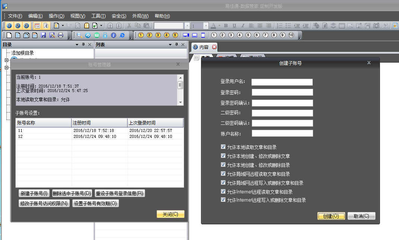Image resolution: width=399 pixels, height=240 pixels.
Task: Click the 登录用户名 input field
Action: click(282, 82)
